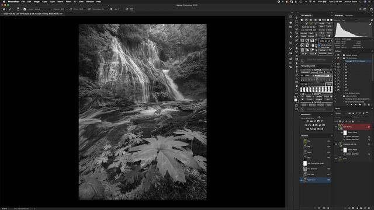Click the Apply button in RapidMask output
The height and width of the screenshot is (210, 374).
click(328, 105)
